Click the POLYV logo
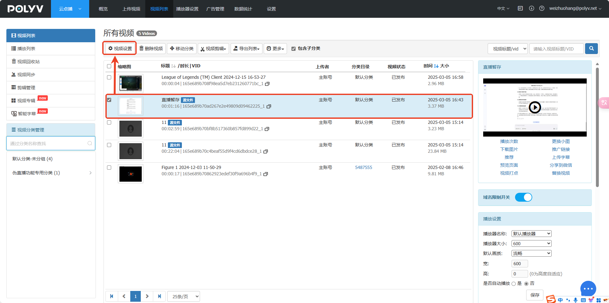This screenshot has width=609, height=303. [25, 9]
